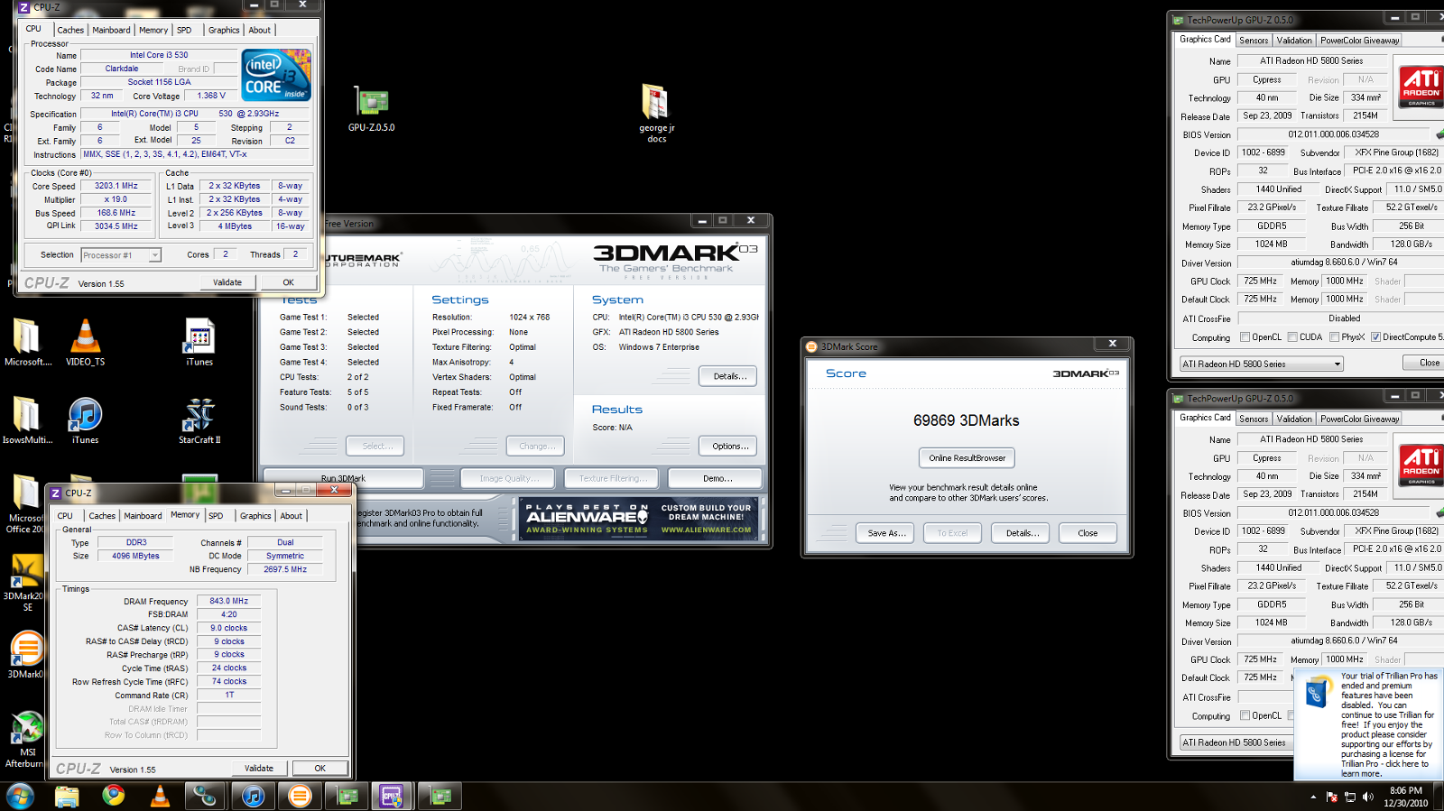Open Windows Explorer from the taskbar

point(67,796)
